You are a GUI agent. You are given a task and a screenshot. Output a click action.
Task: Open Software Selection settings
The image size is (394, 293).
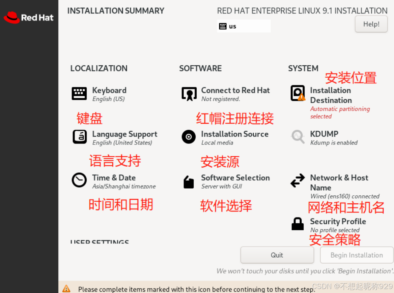tap(235, 177)
